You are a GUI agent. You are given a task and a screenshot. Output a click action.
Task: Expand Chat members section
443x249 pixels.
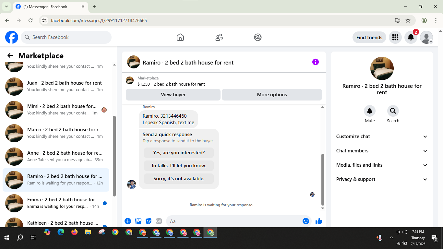point(382,151)
